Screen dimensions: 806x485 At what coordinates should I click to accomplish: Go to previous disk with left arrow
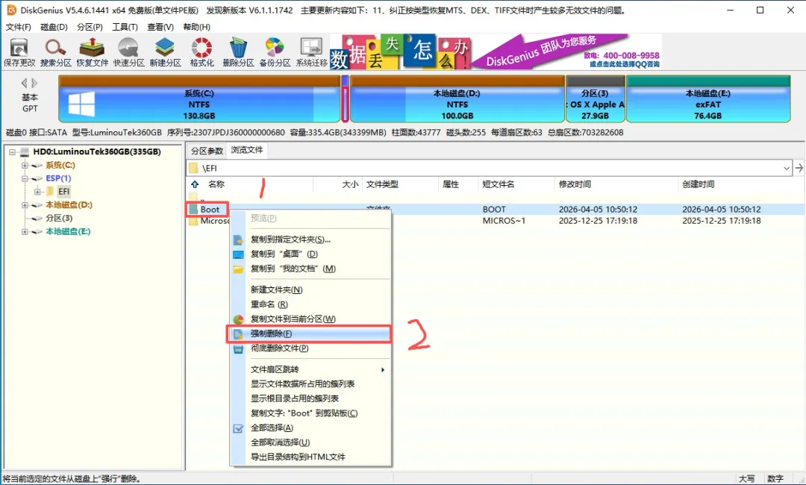tap(24, 83)
